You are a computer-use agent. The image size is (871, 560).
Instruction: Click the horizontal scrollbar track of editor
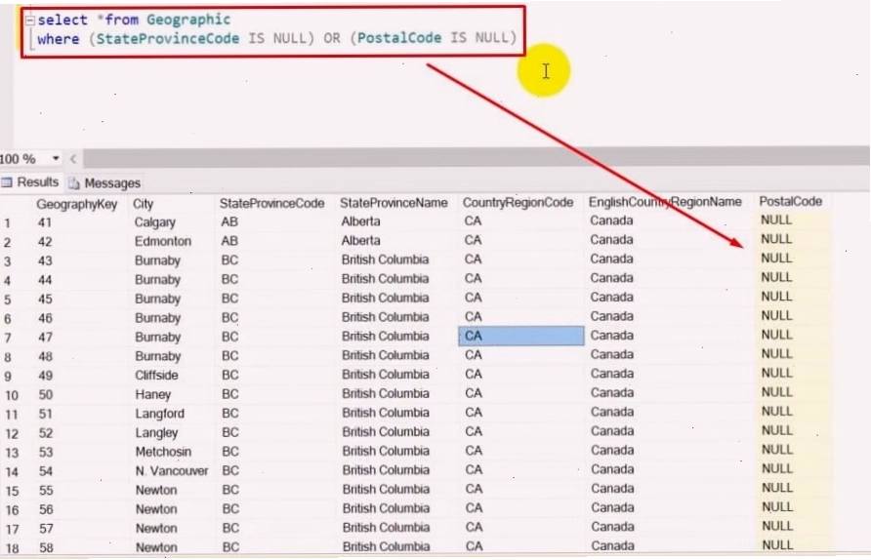click(477, 159)
